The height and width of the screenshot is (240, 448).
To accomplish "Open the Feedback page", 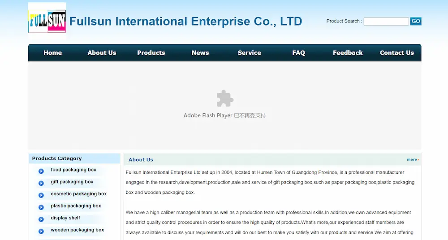I will [348, 53].
